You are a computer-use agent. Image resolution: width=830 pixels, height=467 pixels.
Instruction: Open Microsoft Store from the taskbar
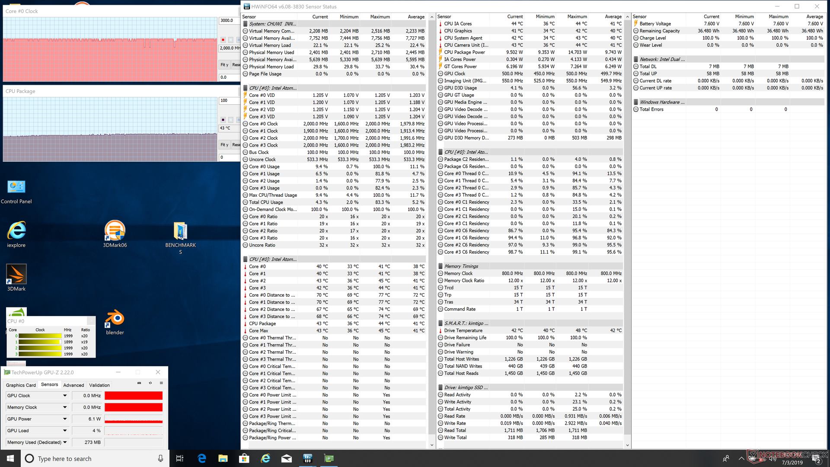(244, 458)
